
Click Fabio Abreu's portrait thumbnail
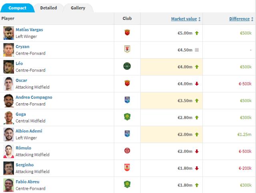coord(8,185)
